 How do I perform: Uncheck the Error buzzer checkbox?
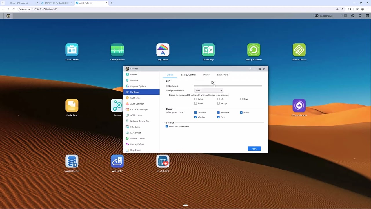(x=218, y=117)
